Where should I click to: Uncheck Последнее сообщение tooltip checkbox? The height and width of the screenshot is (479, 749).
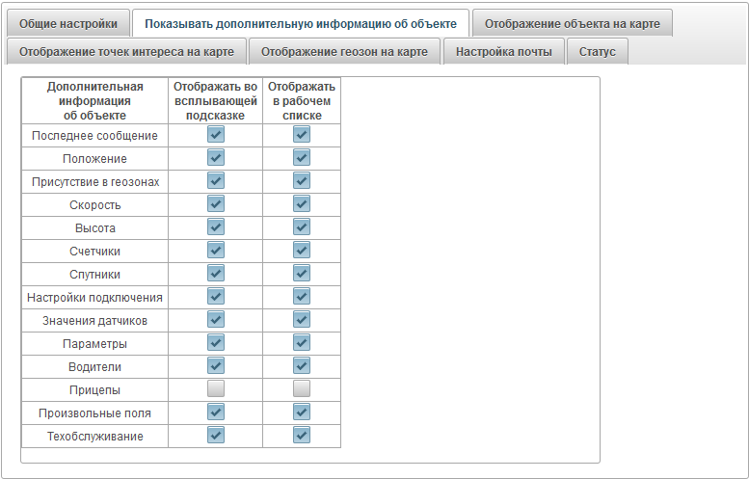coord(216,135)
